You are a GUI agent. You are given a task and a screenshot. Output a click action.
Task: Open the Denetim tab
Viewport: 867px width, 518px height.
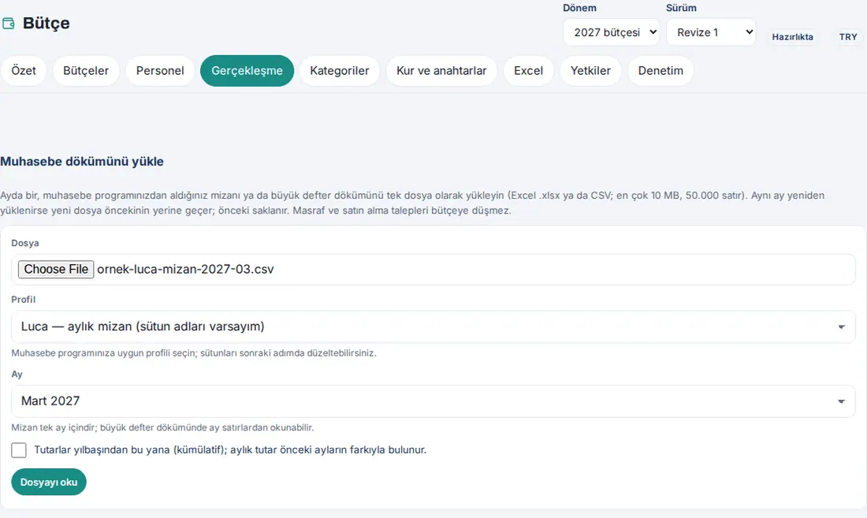[x=660, y=71]
